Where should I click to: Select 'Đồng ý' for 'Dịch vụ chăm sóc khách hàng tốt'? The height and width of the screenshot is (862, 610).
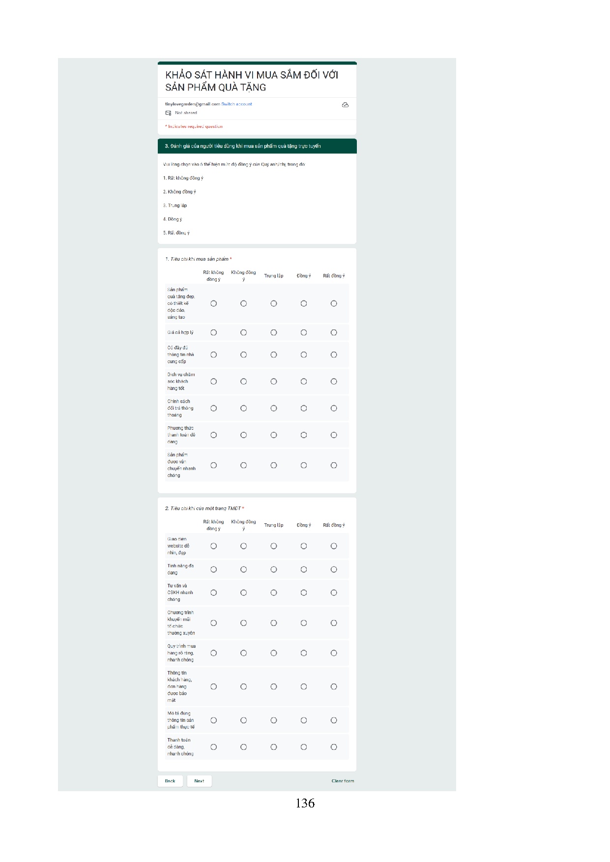coord(304,382)
